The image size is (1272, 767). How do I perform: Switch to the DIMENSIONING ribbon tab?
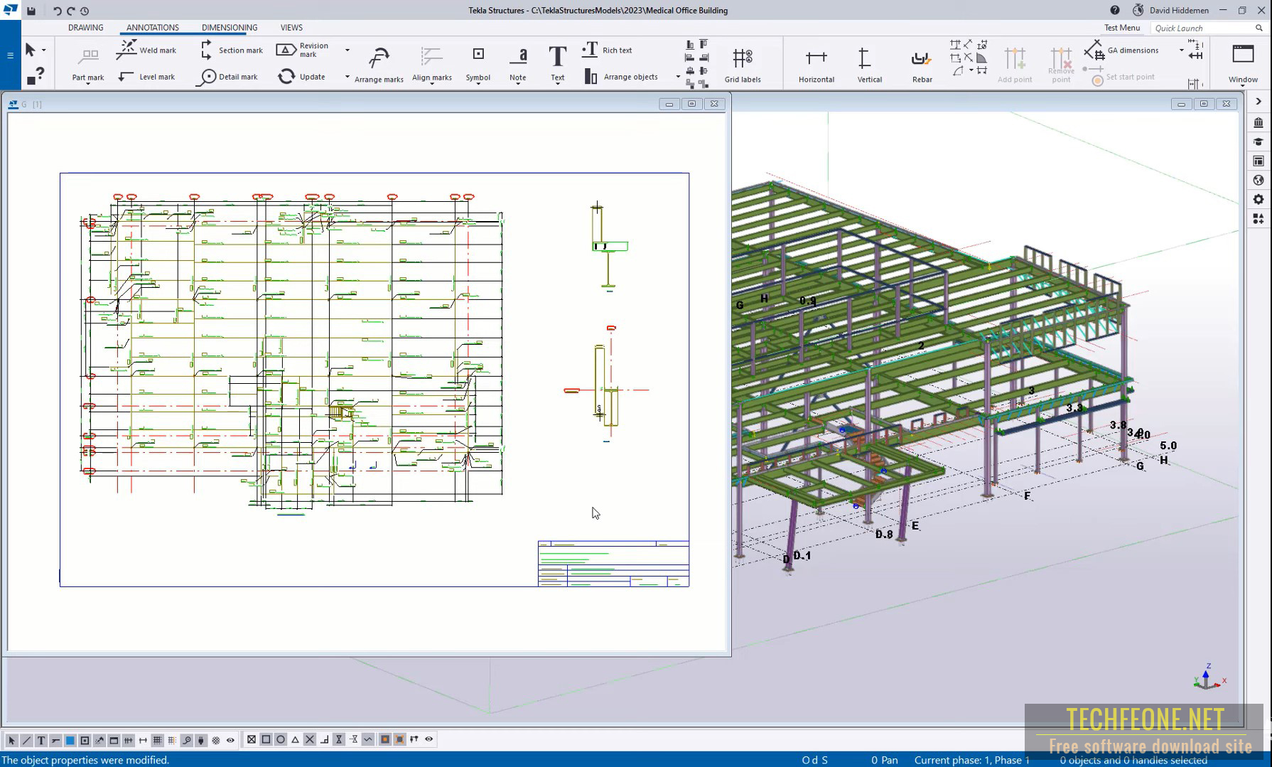point(229,28)
